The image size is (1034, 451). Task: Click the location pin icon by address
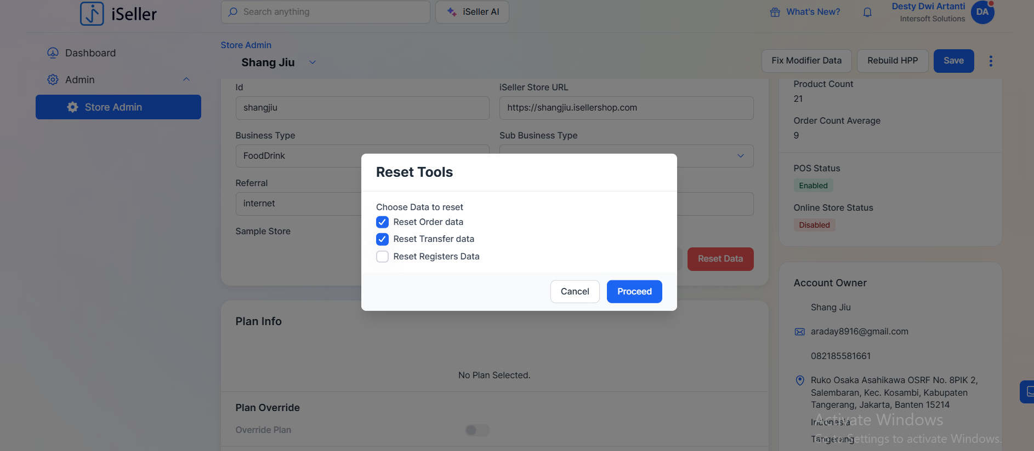(x=799, y=380)
